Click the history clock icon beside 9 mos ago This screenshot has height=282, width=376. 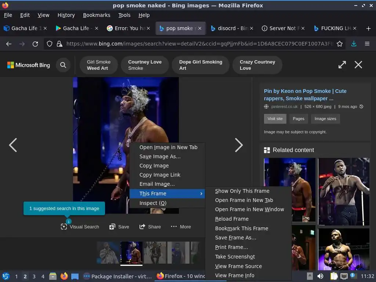361,106
